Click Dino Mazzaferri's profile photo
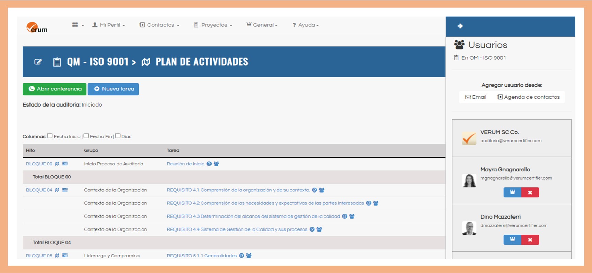Image resolution: width=592 pixels, height=273 pixels. 469,228
